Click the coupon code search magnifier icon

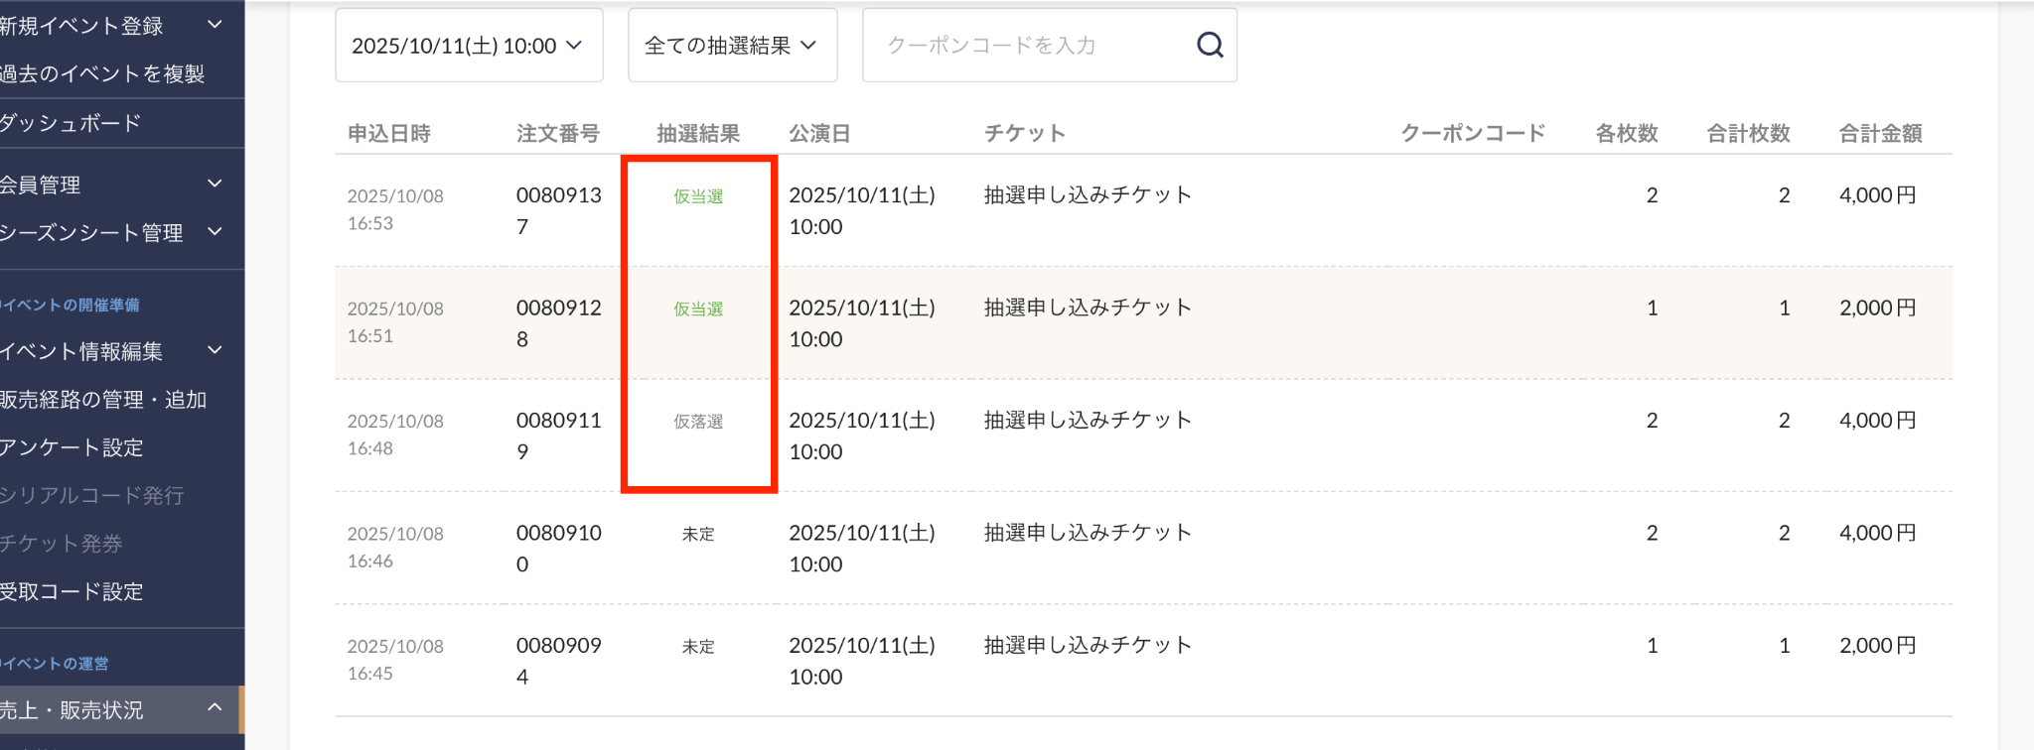click(1209, 45)
